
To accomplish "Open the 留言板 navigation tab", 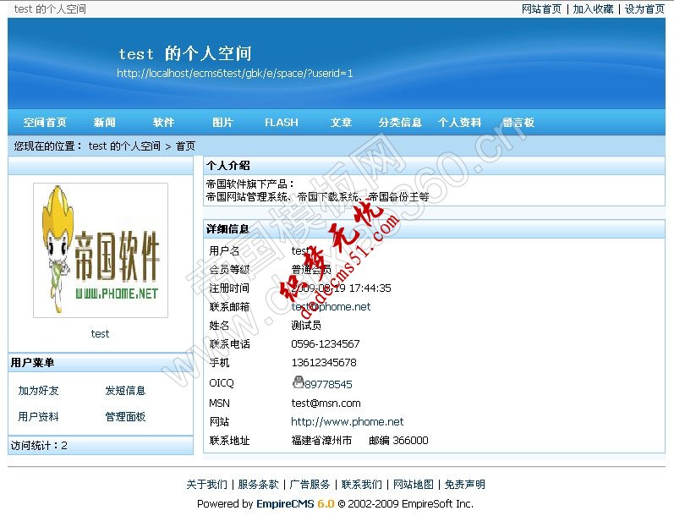I will coord(518,123).
